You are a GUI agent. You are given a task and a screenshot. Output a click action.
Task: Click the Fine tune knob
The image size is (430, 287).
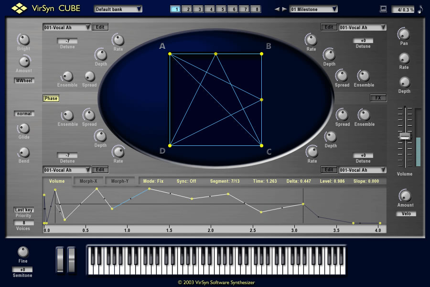23,252
